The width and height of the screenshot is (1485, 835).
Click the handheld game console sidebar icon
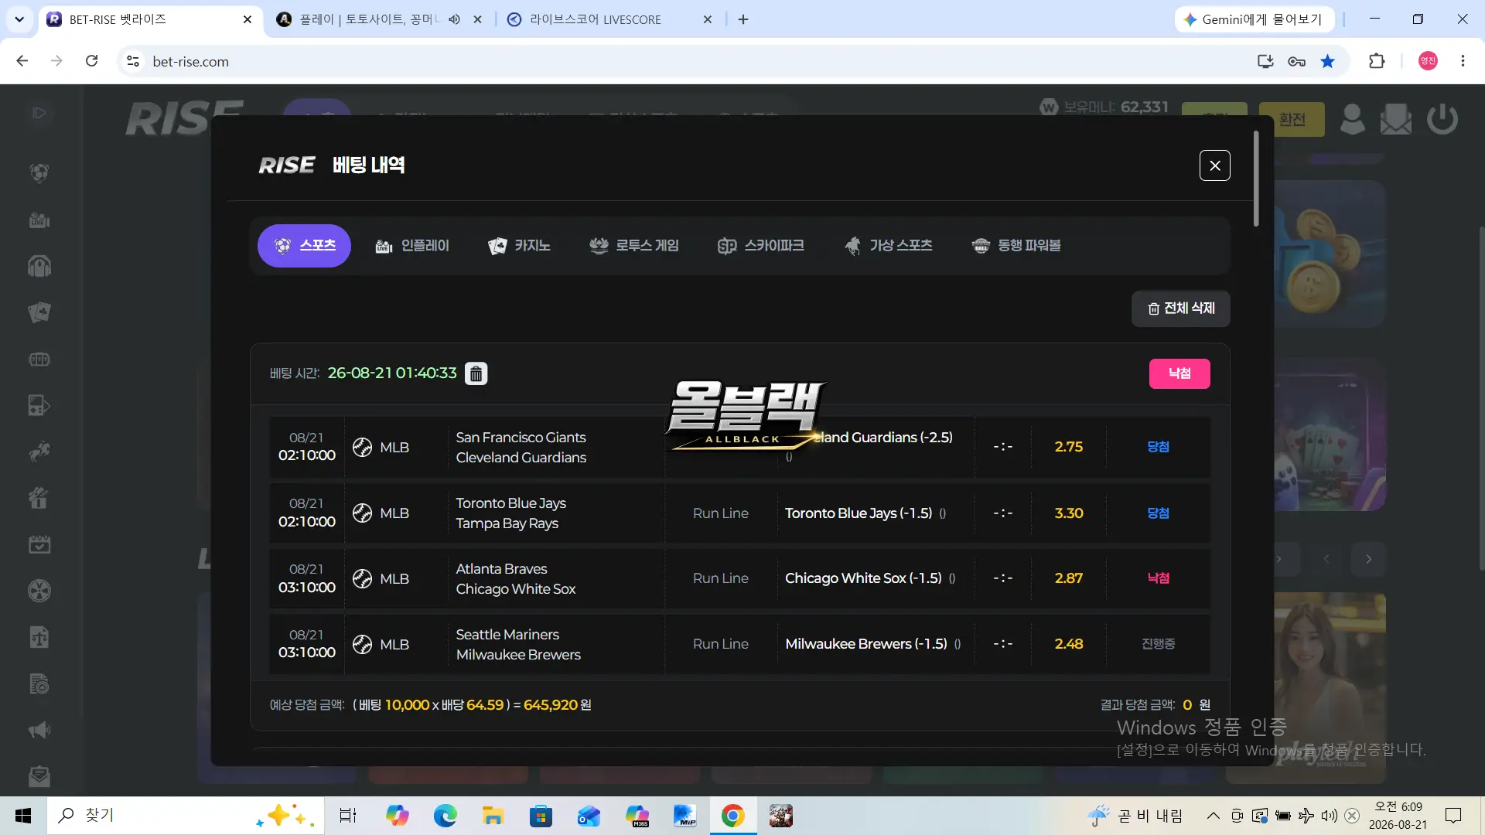coord(39,405)
